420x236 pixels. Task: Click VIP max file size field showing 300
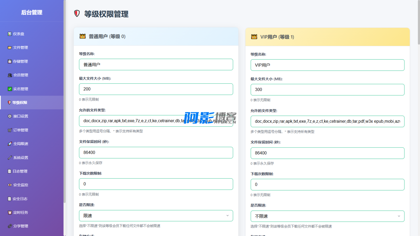coord(327,90)
